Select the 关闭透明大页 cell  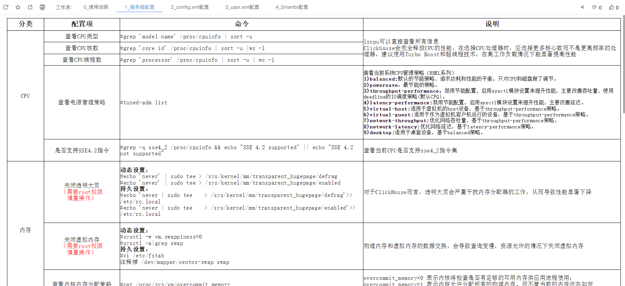tap(82, 192)
